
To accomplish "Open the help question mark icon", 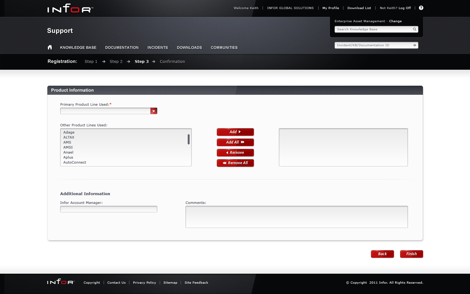I will click(x=421, y=8).
